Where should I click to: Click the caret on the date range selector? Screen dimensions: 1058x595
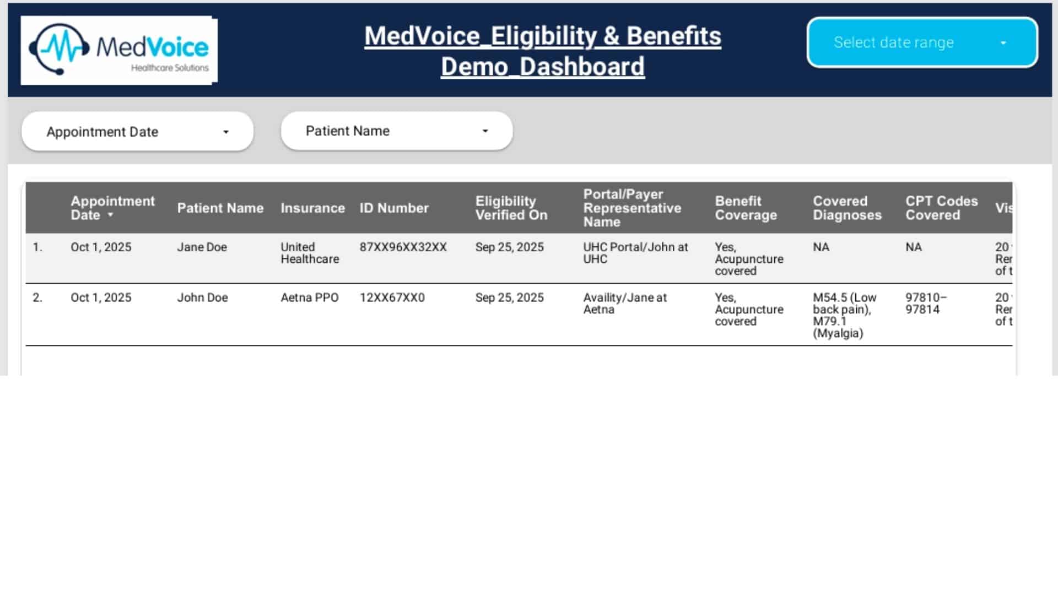(x=1004, y=42)
